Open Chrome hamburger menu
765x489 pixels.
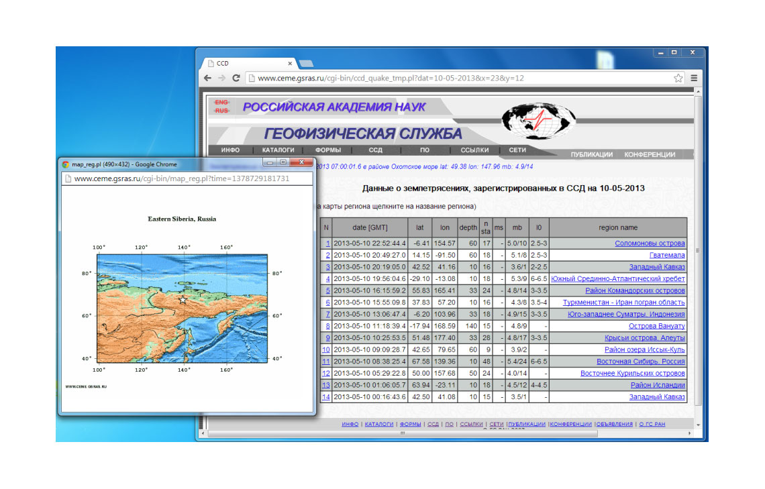(694, 78)
